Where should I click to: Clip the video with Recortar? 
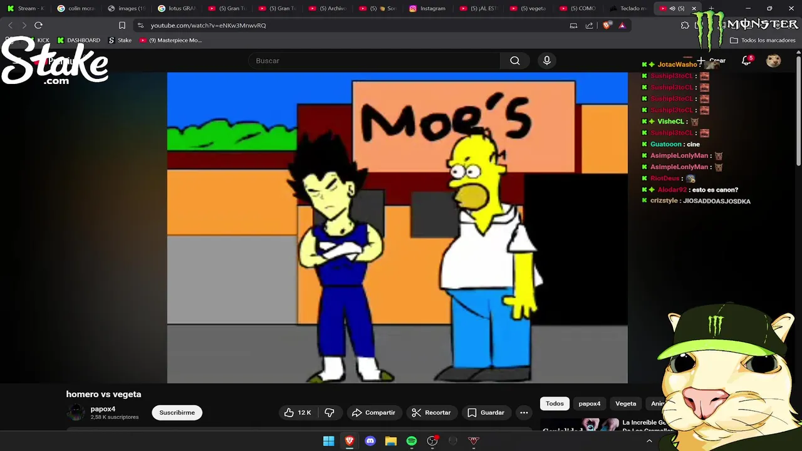click(x=431, y=413)
